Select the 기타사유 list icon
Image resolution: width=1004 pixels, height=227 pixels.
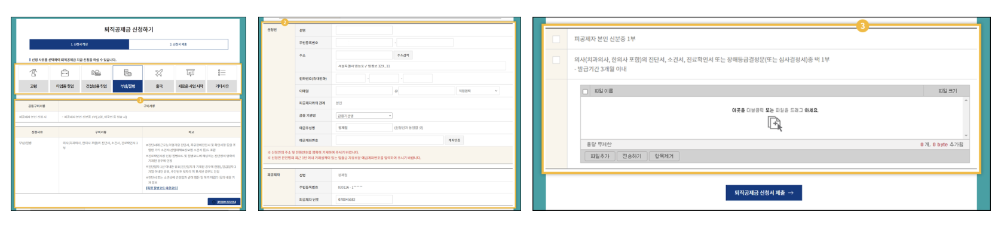222,78
